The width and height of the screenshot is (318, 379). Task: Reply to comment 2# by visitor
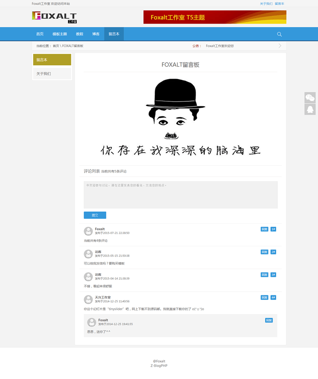point(264,252)
